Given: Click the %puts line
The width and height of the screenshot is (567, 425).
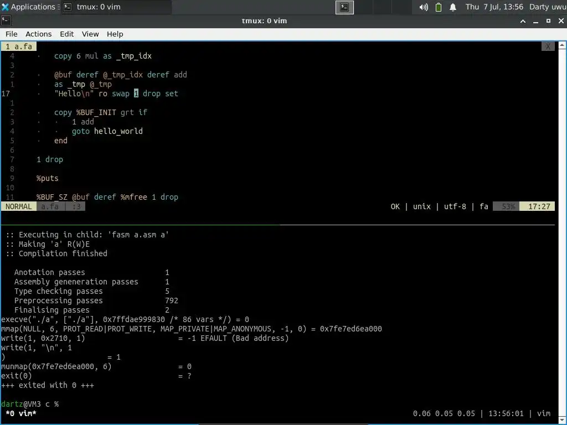Looking at the screenshot, I should pos(48,178).
